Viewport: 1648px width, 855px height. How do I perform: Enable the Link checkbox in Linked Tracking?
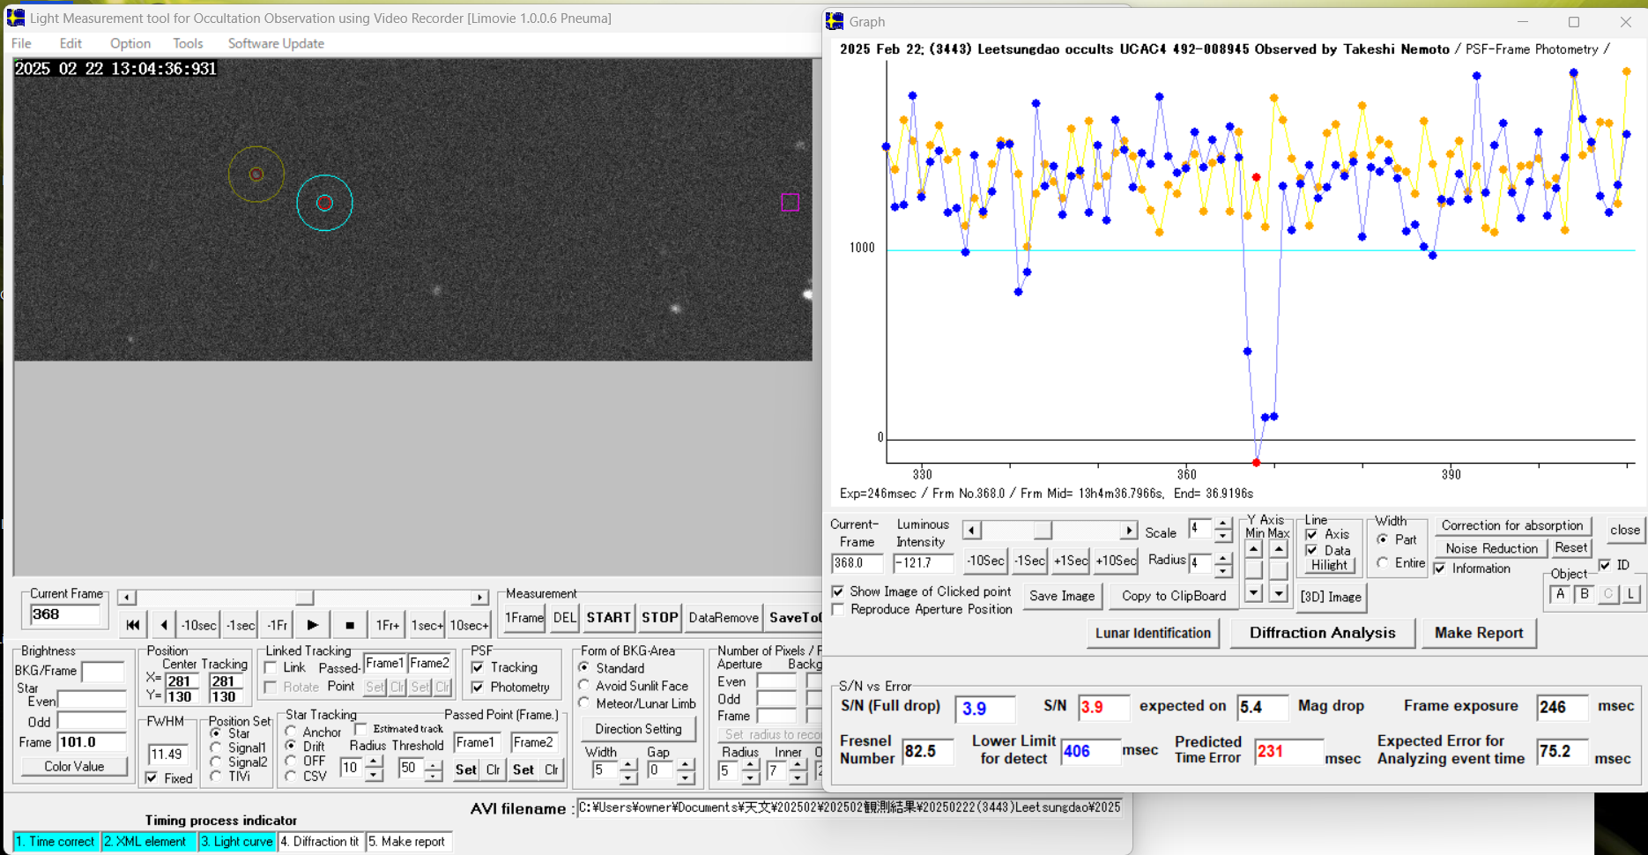tap(271, 668)
